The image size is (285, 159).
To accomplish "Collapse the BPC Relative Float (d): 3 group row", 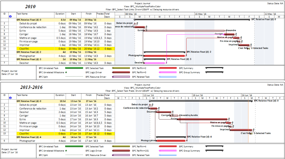I will coord(29,59).
